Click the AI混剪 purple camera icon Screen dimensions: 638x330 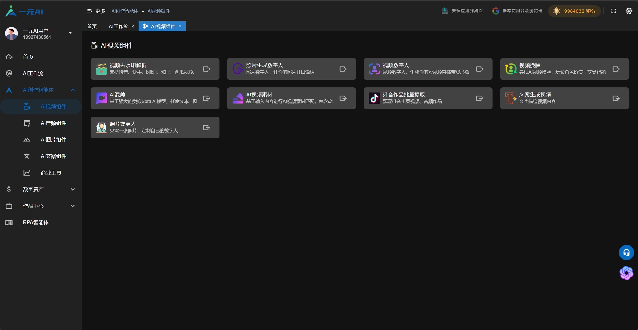(x=101, y=98)
